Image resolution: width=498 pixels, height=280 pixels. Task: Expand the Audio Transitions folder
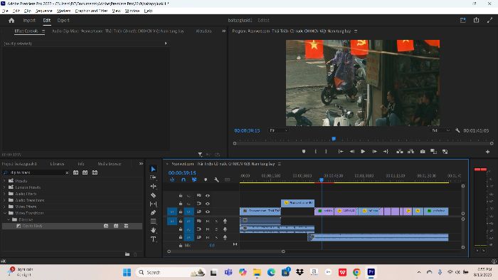coord(4,200)
